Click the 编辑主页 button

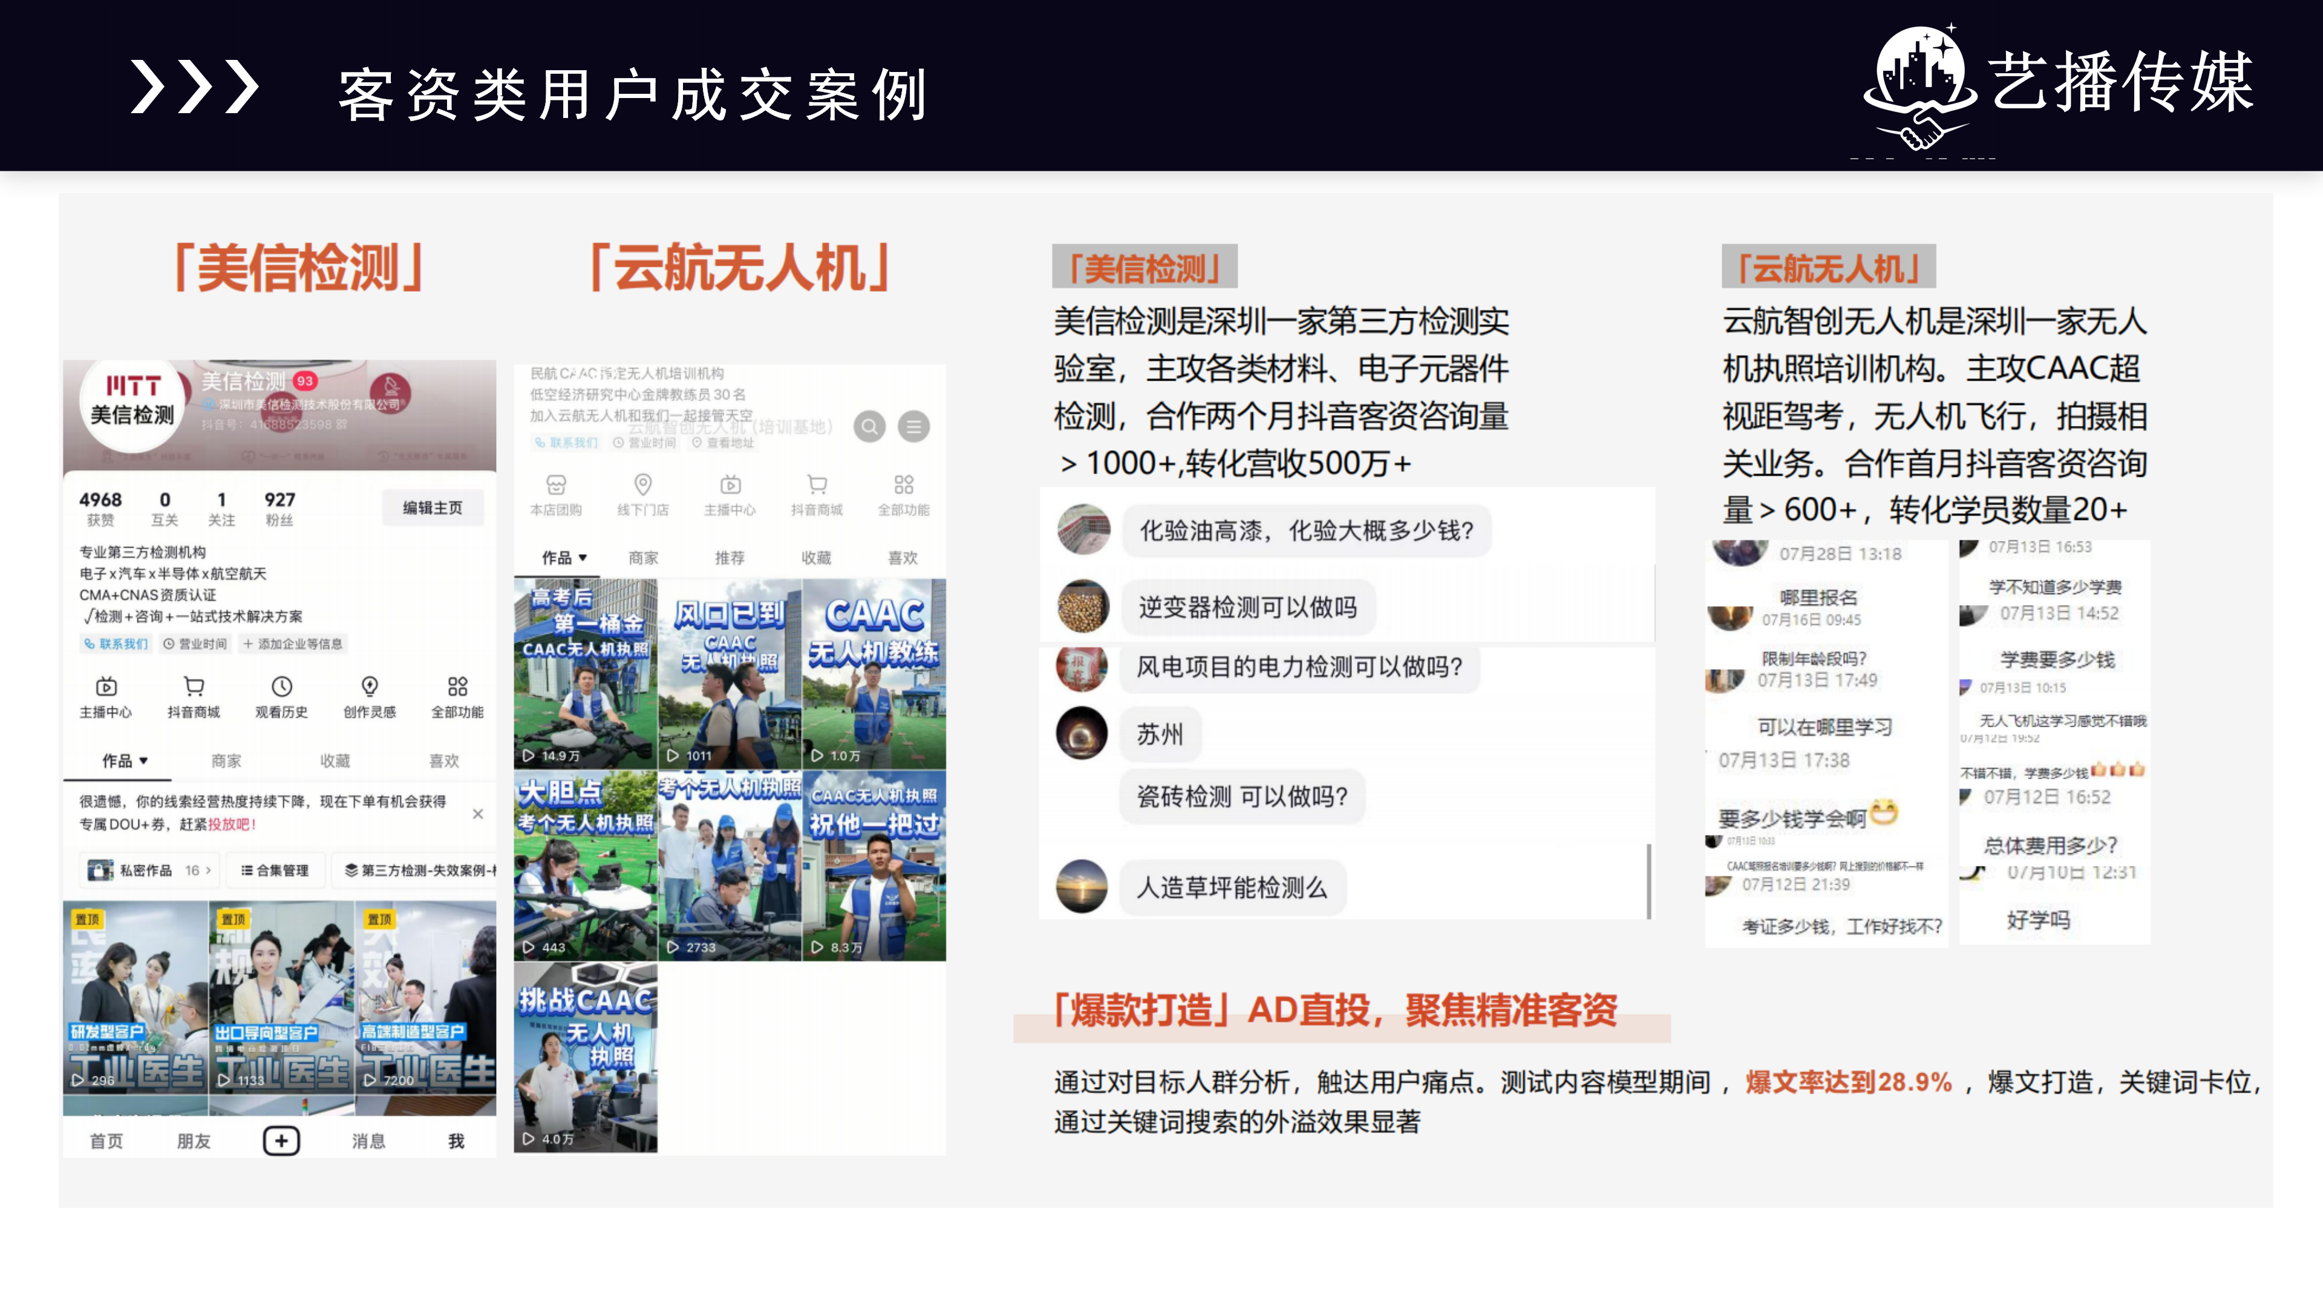tap(432, 508)
